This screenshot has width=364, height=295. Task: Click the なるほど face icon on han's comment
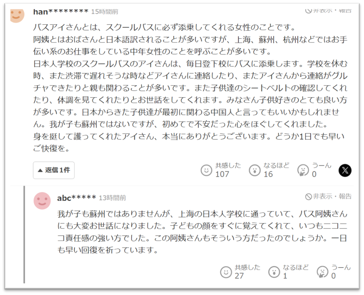click(x=255, y=170)
